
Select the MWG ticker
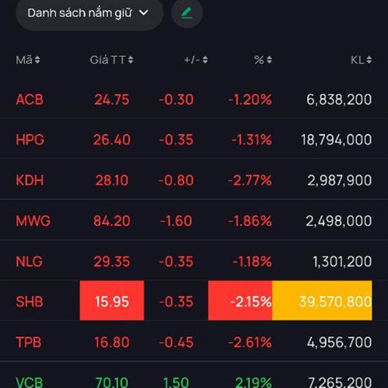pyautogui.click(x=33, y=221)
